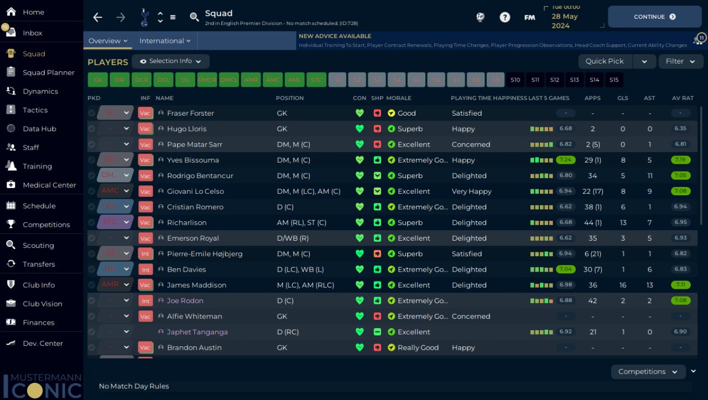Toggle the pick checkbox for Hugo Lloris
708x400 pixels.
92,129
